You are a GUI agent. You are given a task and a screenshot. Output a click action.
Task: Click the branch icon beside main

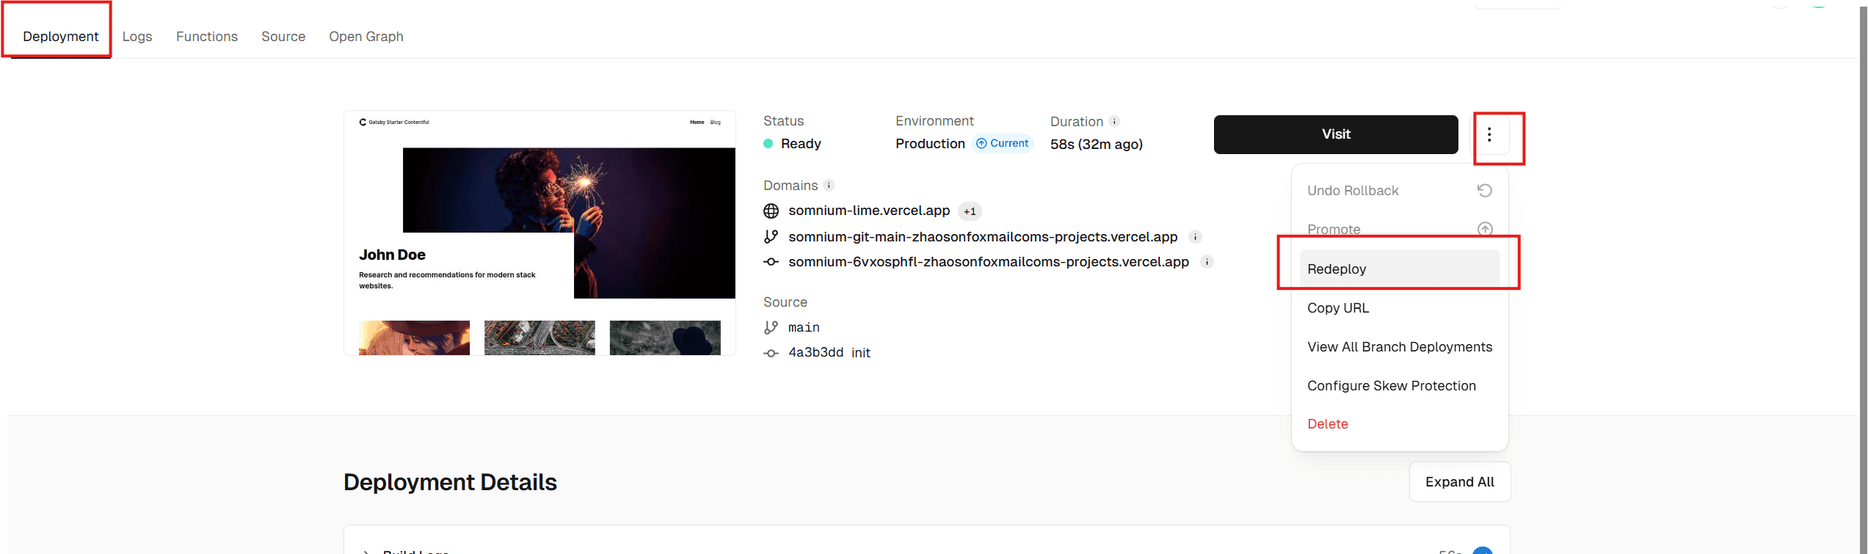coord(771,327)
